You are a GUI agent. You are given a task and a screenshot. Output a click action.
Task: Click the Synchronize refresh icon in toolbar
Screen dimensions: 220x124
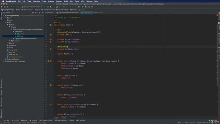8,7
